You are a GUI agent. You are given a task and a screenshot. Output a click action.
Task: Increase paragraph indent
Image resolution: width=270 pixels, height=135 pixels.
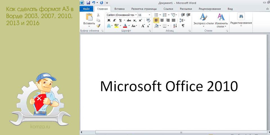(188, 15)
